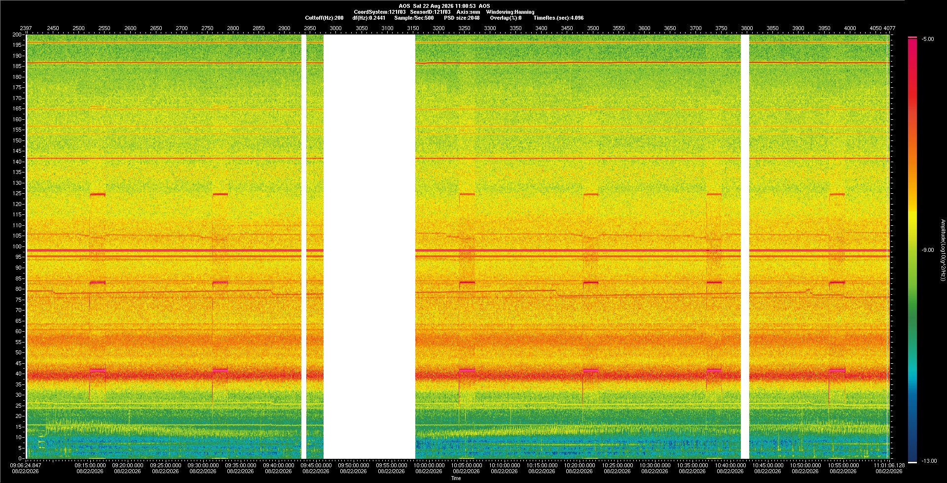Click the 200 Hz frequency axis label
The image size is (947, 483).
click(17, 34)
